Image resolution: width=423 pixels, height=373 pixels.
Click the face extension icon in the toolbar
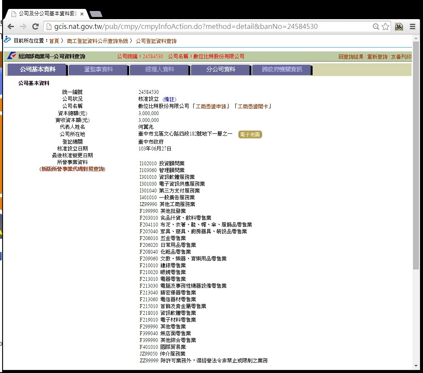pos(399,26)
